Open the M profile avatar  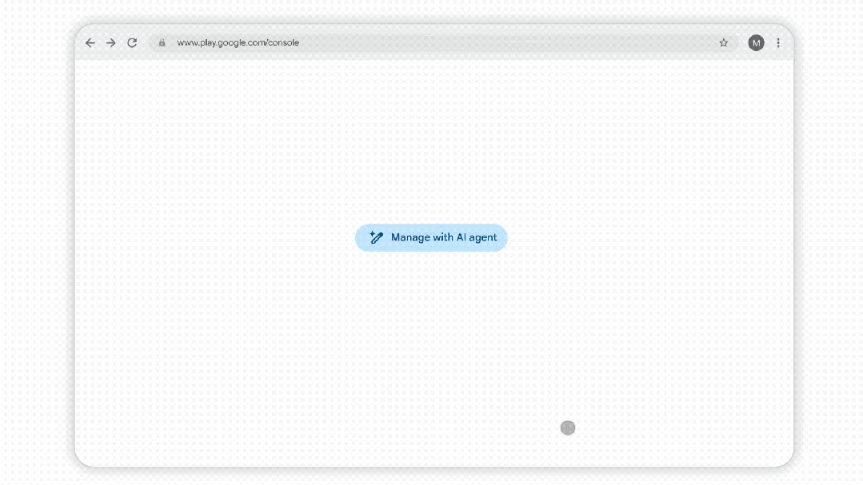click(757, 43)
